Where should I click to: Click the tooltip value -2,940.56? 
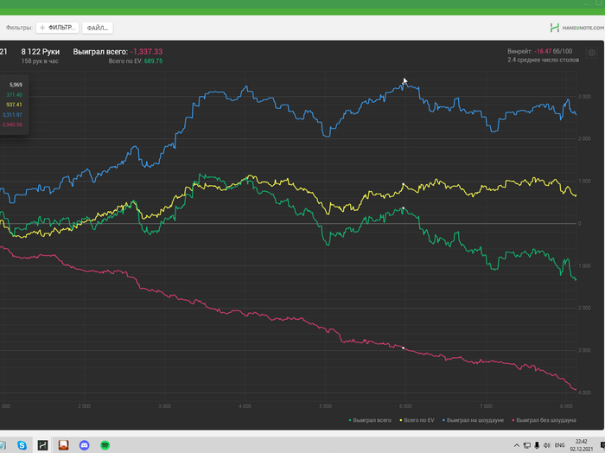point(11,124)
